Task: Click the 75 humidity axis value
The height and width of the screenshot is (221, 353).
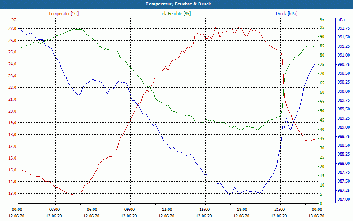Action: point(322,65)
